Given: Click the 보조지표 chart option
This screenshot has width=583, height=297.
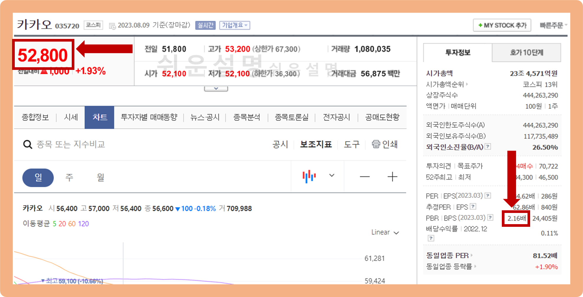Looking at the screenshot, I should (x=316, y=144).
